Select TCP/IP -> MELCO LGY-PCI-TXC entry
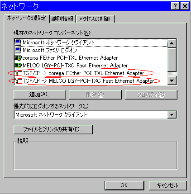Viewport: 191px width, 194px height. (88, 81)
